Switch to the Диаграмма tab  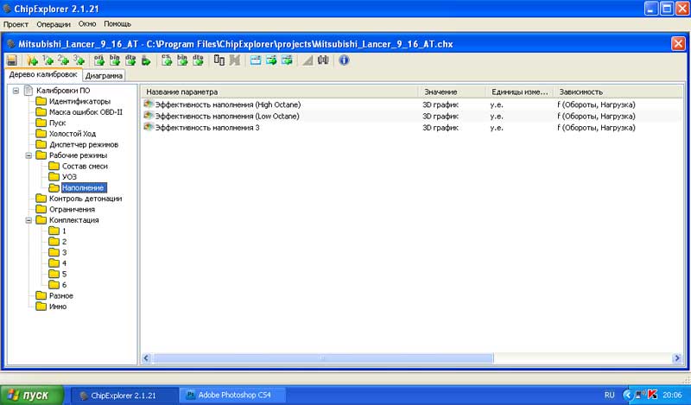click(105, 76)
